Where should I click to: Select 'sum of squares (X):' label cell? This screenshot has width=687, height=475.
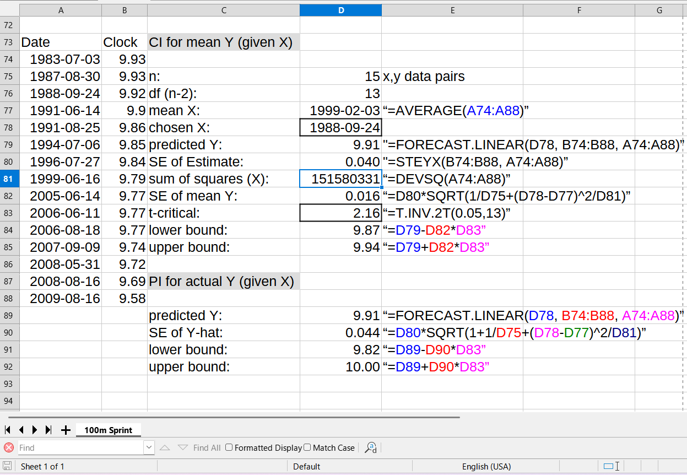tap(224, 179)
